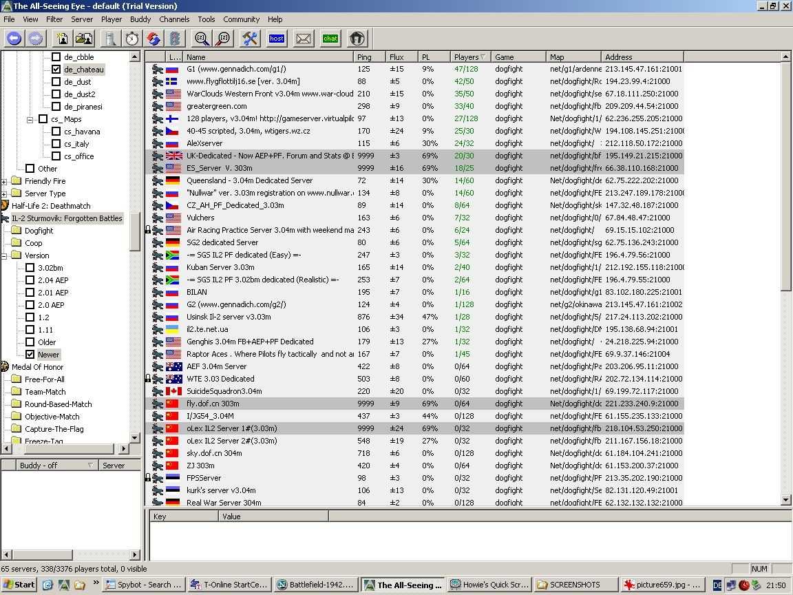Click the stopwatch icon in the toolbar
Screen dimensions: 793x595
(x=132, y=39)
